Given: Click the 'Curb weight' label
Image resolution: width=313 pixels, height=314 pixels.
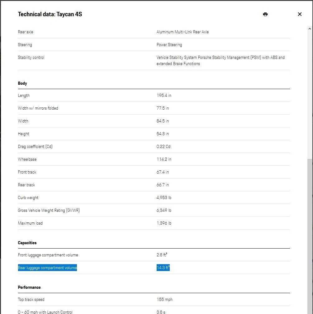Looking at the screenshot, I should [28, 198].
